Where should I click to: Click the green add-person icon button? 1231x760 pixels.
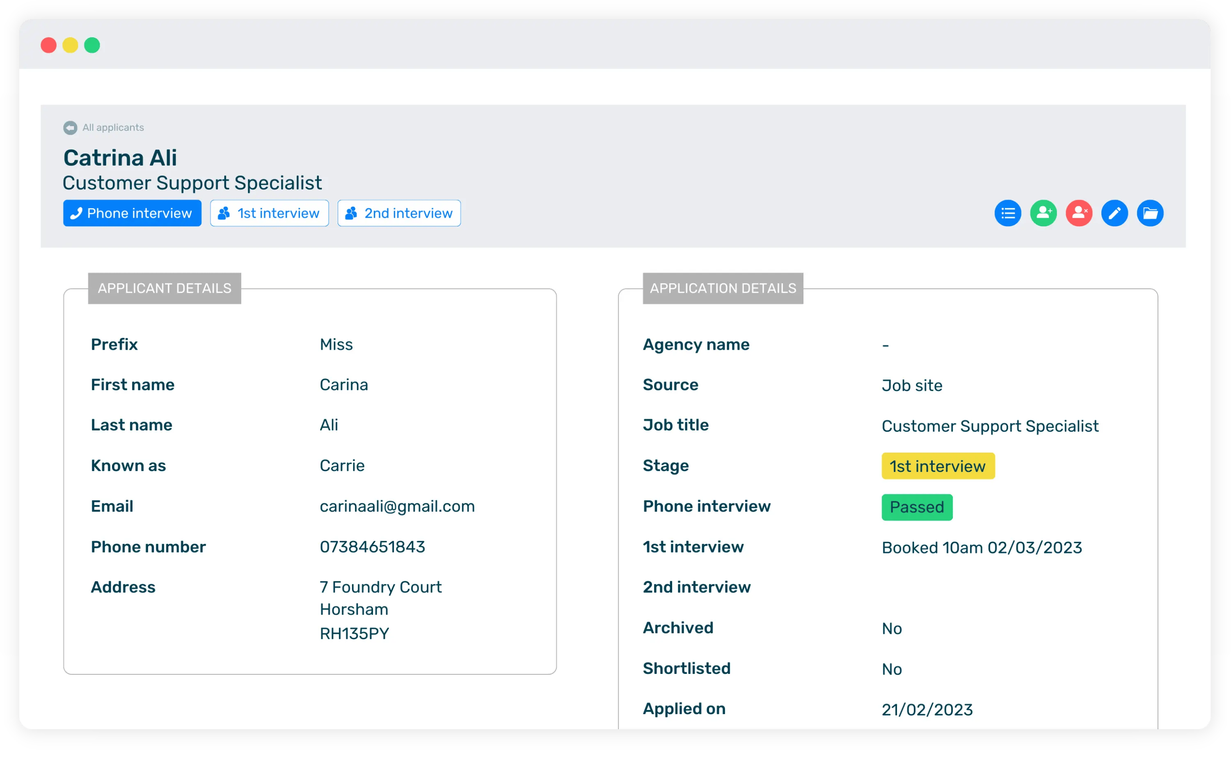[1043, 213]
